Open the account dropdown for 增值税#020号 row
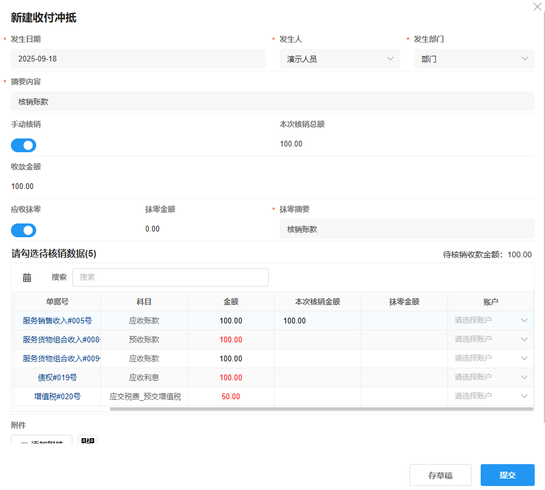Image resolution: width=545 pixels, height=490 pixels. click(523, 396)
